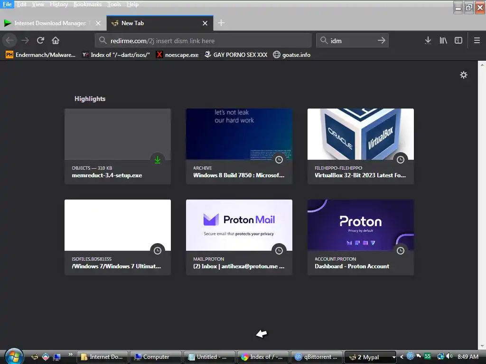Open Windows 8 Build 7850 highlight card
The width and height of the screenshot is (486, 364).
[x=239, y=146]
